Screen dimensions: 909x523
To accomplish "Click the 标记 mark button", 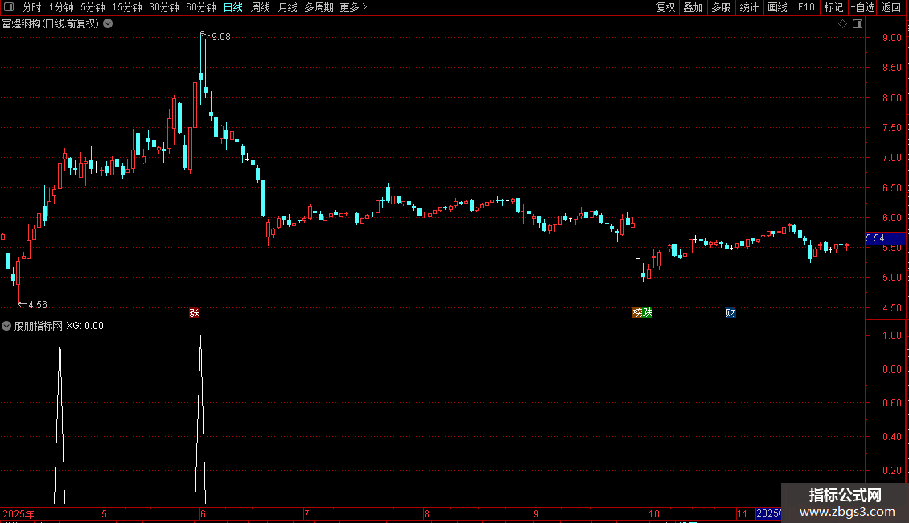I will tap(833, 7).
